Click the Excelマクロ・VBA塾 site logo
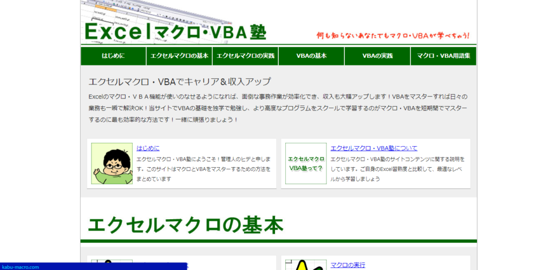 (x=175, y=31)
